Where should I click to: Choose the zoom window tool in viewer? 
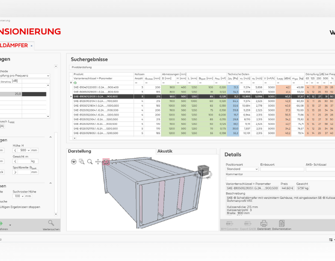[x=82, y=161]
